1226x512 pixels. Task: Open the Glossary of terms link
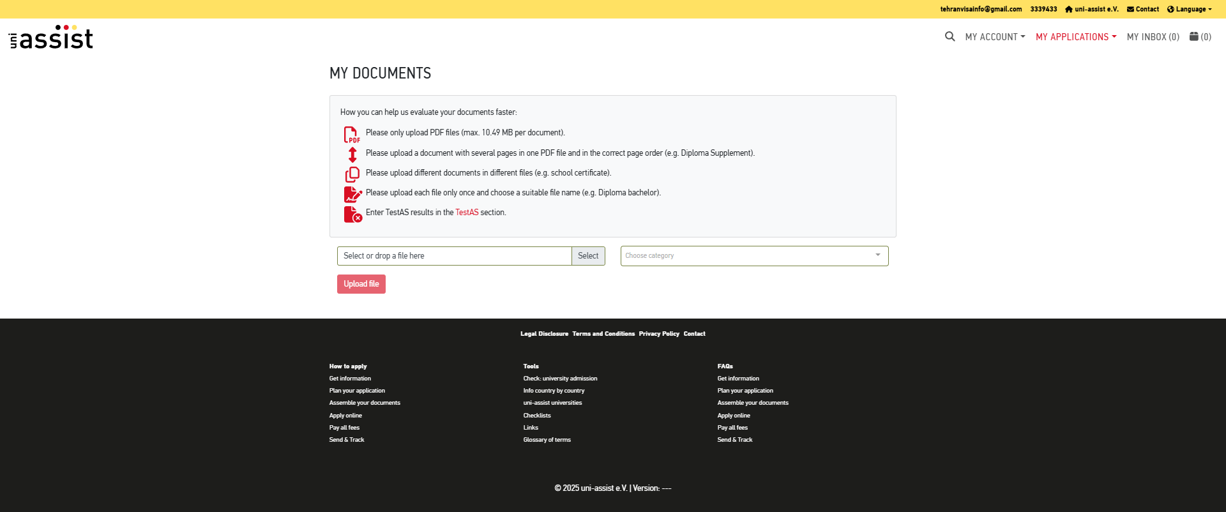click(x=547, y=440)
